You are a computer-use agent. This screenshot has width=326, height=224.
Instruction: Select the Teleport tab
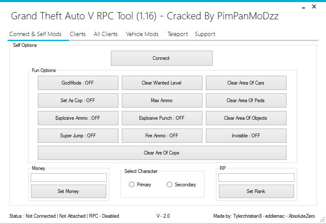[178, 34]
